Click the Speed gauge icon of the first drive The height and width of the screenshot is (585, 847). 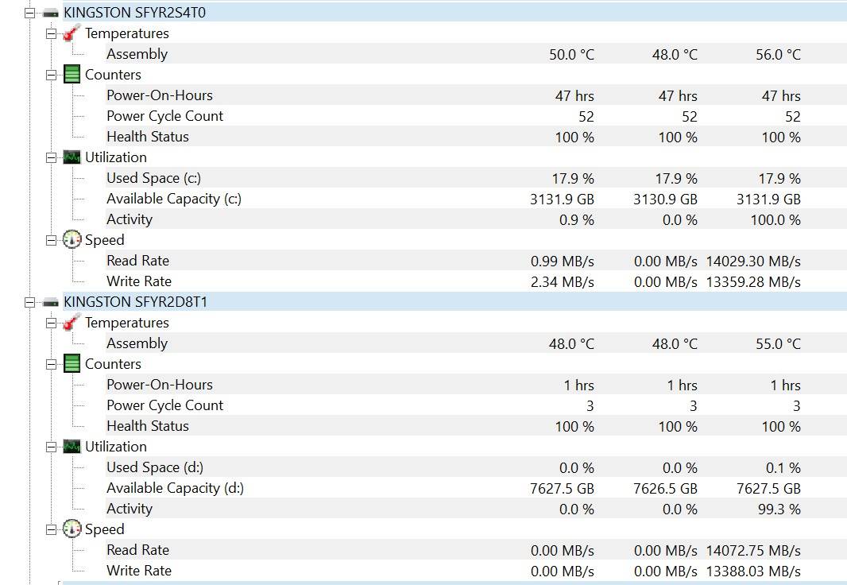72,240
